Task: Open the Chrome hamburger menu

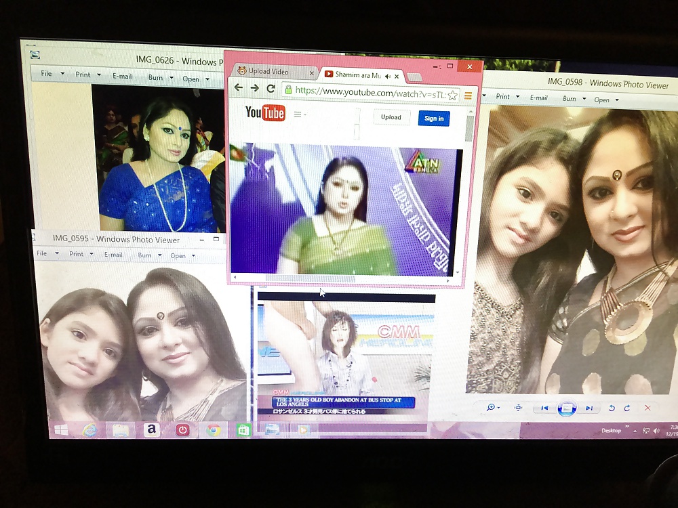Action: click(x=468, y=96)
